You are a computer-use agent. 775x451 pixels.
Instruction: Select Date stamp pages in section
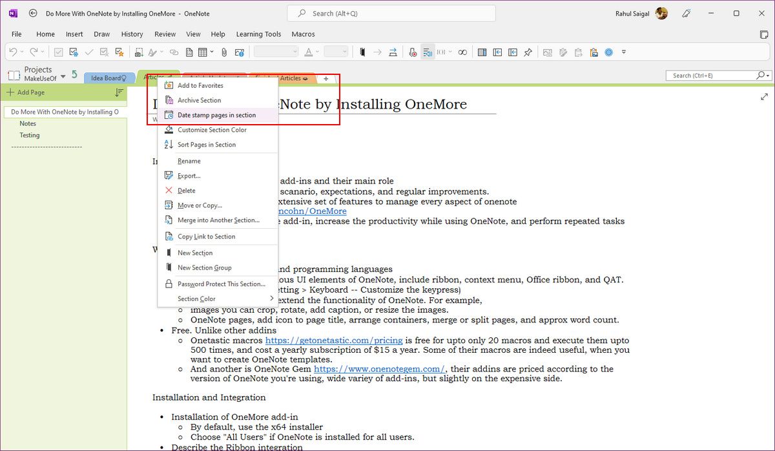[218, 115]
